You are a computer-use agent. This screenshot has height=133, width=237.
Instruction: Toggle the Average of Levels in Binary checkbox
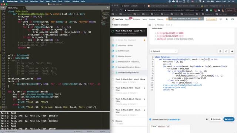113,67
